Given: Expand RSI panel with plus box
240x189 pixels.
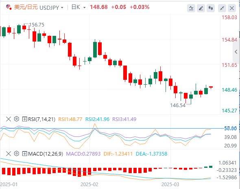Looking at the screenshot, I should point(25,119).
